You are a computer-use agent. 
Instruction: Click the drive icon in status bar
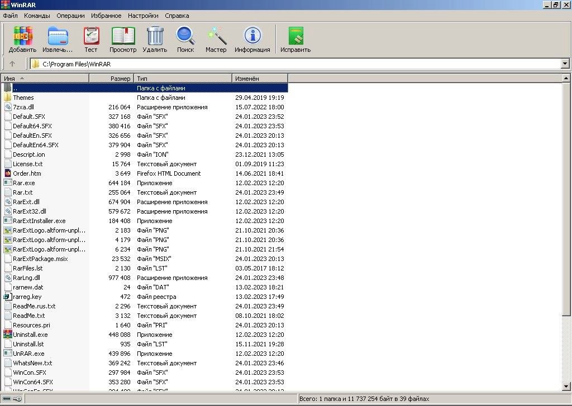[7, 399]
